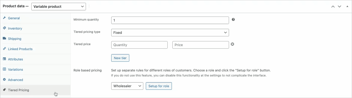Click the Setup for role button
352x98 pixels.
pyautogui.click(x=159, y=86)
